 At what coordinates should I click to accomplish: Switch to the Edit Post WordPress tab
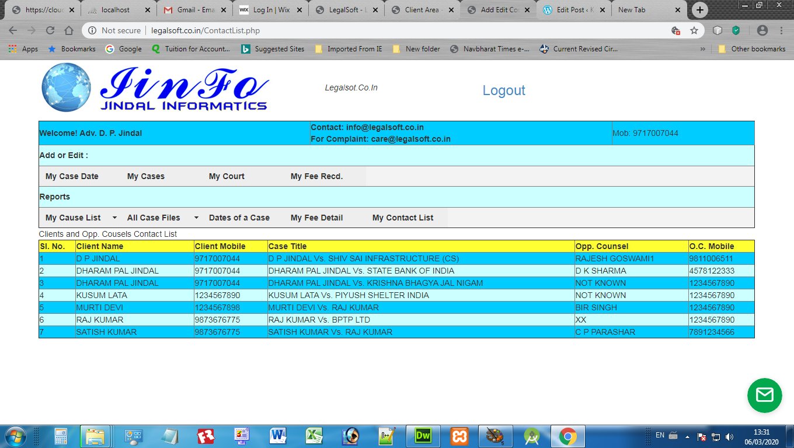point(573,10)
